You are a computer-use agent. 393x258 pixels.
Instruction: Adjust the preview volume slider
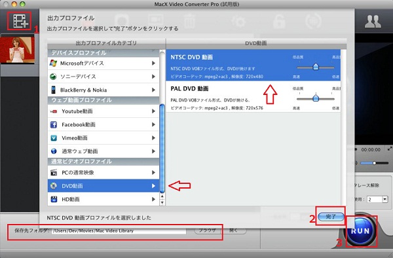coord(374,163)
